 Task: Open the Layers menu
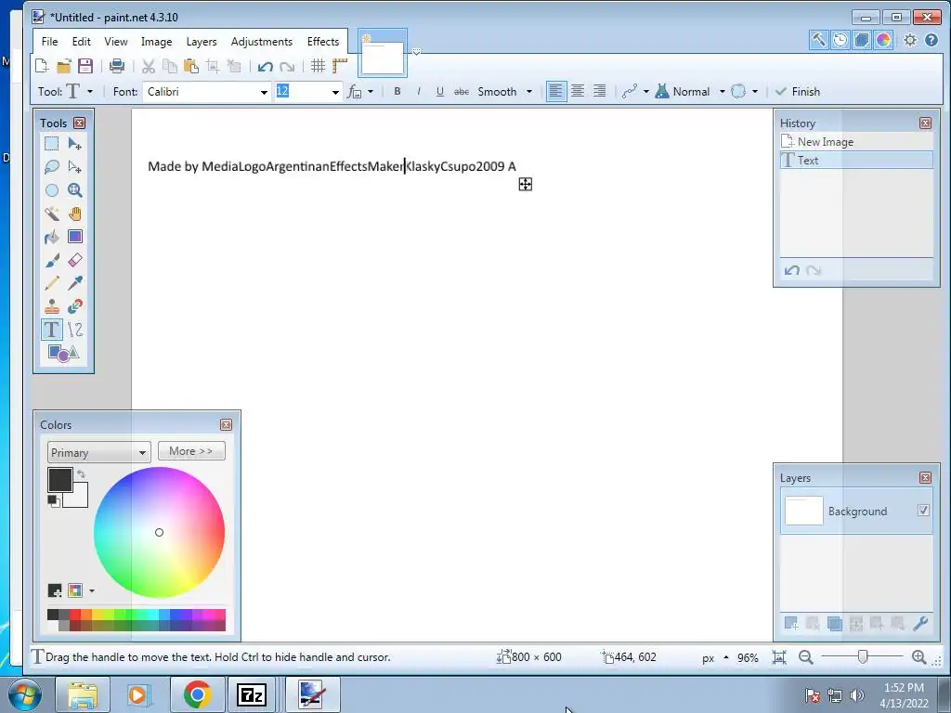pyautogui.click(x=202, y=42)
